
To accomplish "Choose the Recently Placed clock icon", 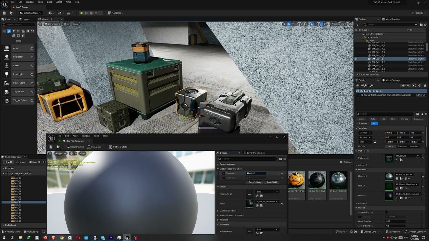I will (4, 31).
